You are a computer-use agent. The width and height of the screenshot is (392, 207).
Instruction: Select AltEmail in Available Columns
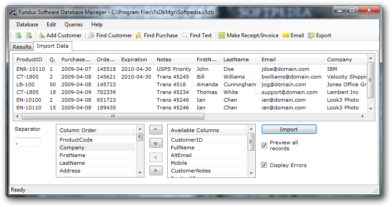click(208, 155)
